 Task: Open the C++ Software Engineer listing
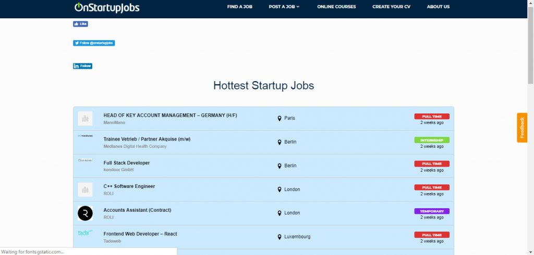(x=129, y=186)
